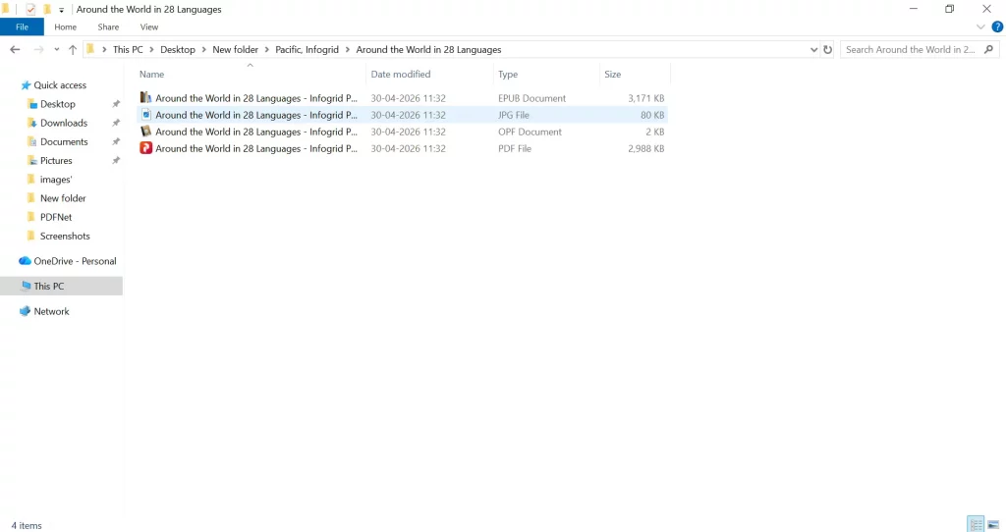Unpin Desktop using its pin icon
This screenshot has width=1006, height=532.
pos(116,104)
